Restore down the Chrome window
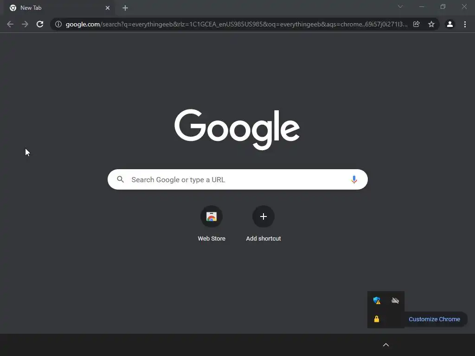This screenshot has width=475, height=356. coord(443,6)
